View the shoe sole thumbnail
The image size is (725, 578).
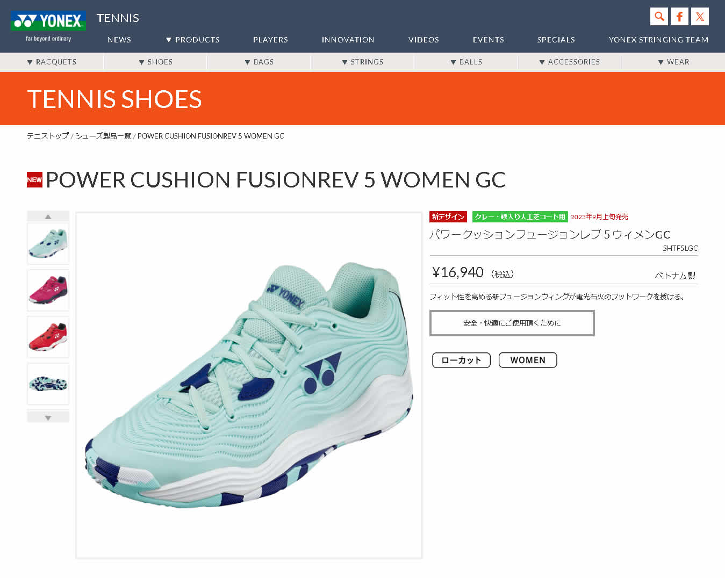[48, 384]
